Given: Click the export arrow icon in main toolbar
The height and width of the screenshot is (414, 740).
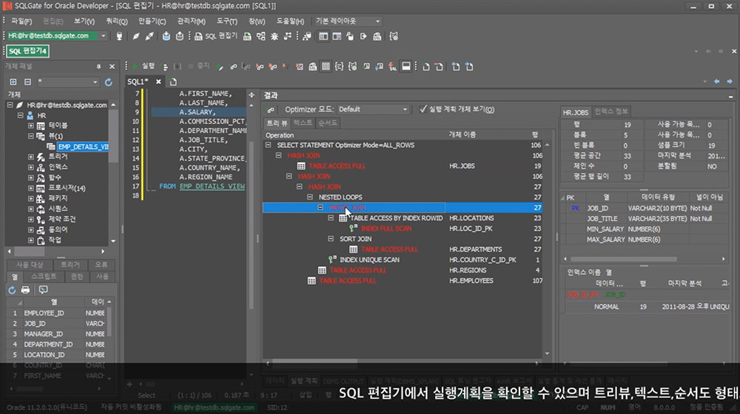Looking at the screenshot, I should (363, 35).
